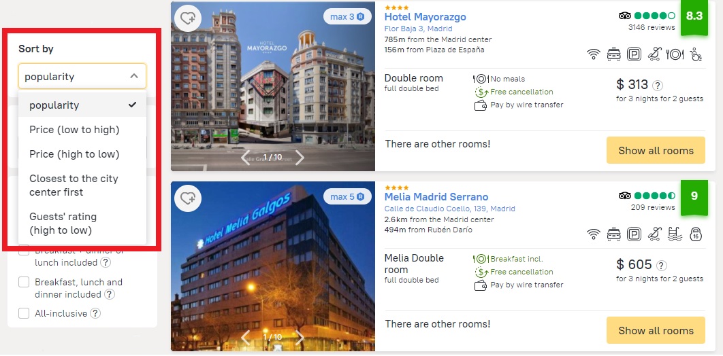The width and height of the screenshot is (723, 356).
Task: Click the $313 price help question icon
Action: pos(658,86)
